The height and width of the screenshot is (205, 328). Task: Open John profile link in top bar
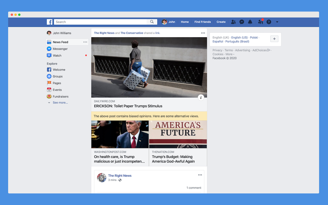pyautogui.click(x=172, y=22)
